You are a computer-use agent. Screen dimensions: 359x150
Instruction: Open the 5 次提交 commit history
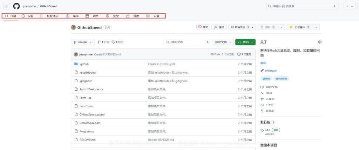coord(244,54)
